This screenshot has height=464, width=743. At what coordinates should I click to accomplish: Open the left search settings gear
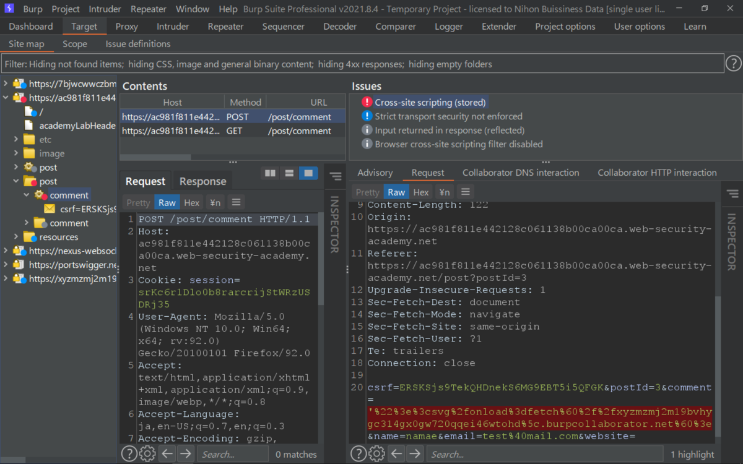click(147, 454)
